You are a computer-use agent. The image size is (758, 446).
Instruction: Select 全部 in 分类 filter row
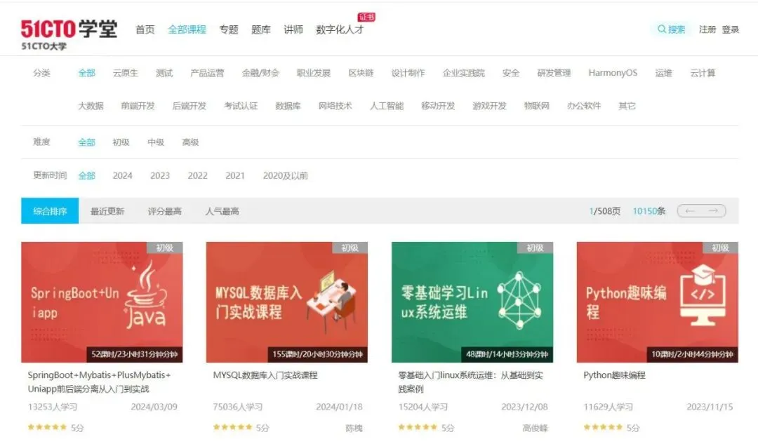click(x=86, y=73)
